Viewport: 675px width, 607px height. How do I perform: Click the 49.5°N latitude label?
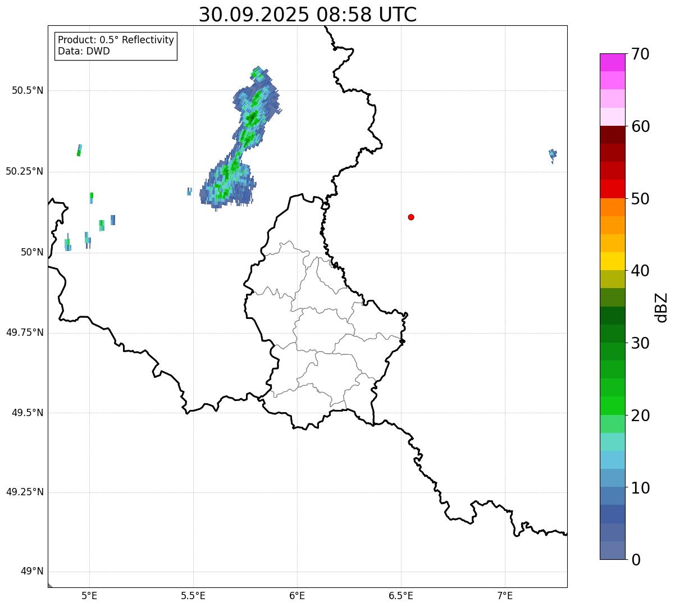(28, 413)
